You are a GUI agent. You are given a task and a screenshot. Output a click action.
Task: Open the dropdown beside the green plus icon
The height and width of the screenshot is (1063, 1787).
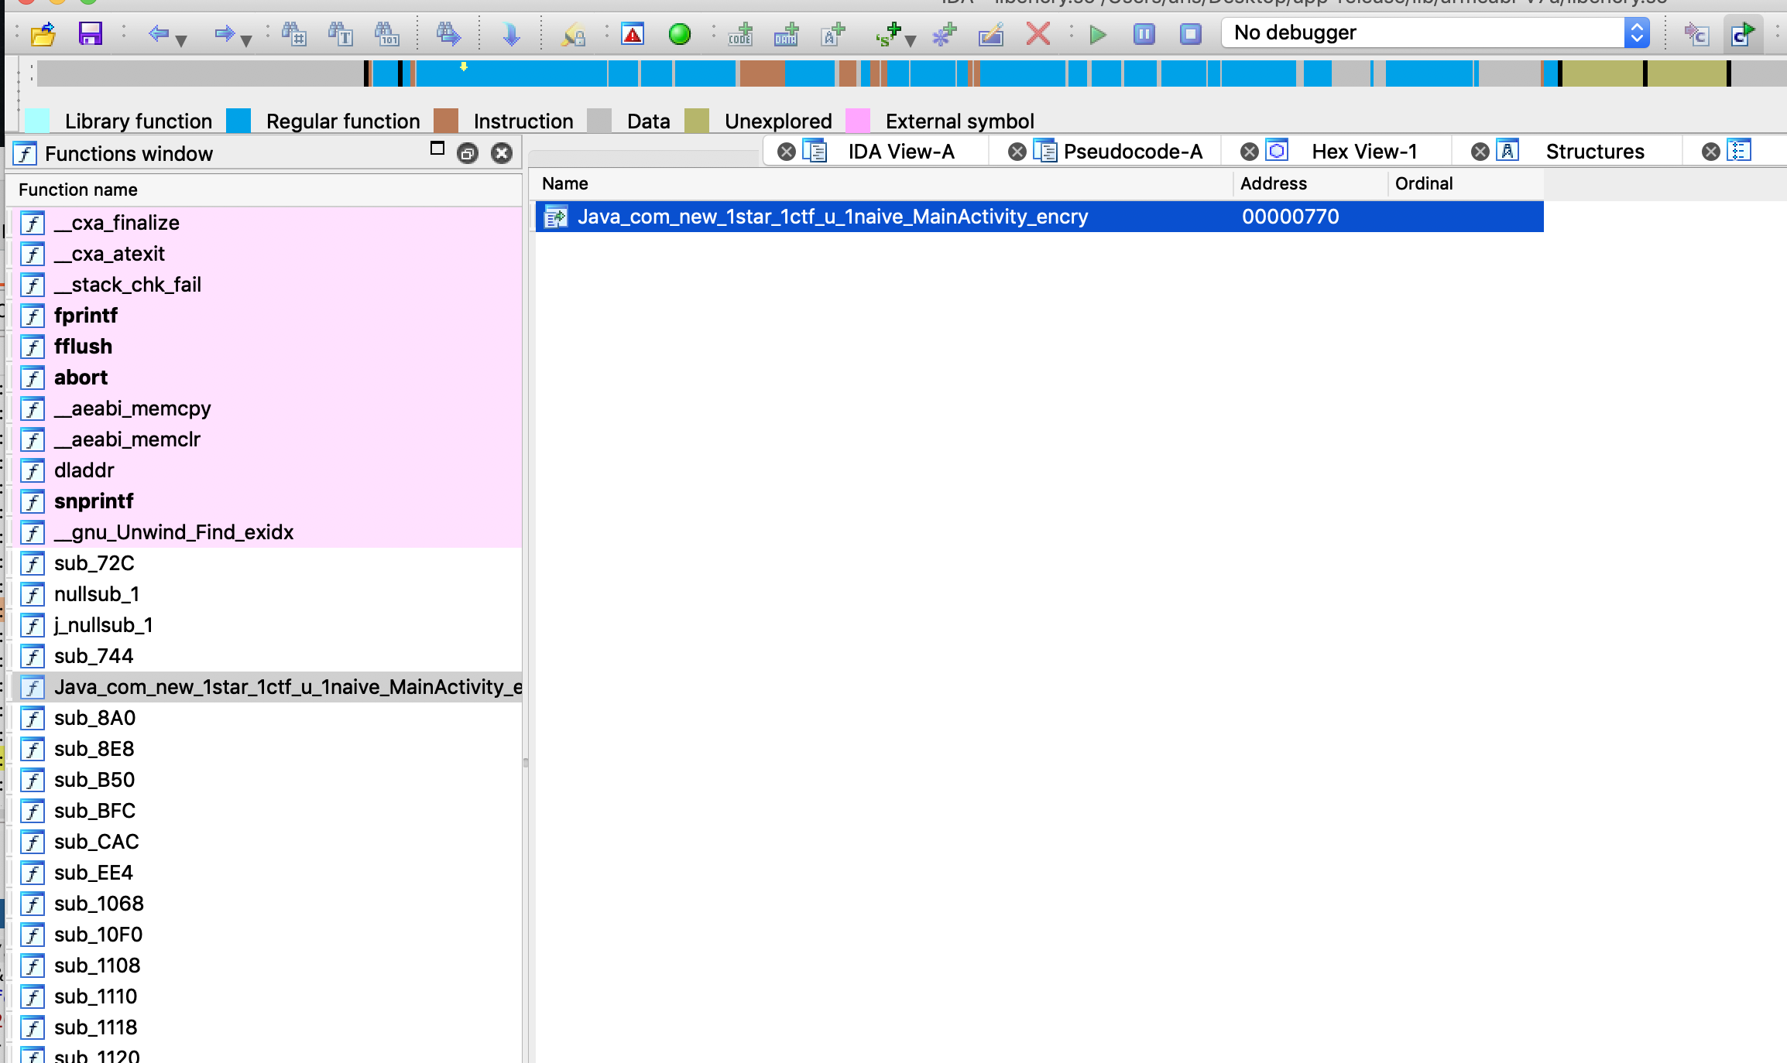(x=911, y=40)
